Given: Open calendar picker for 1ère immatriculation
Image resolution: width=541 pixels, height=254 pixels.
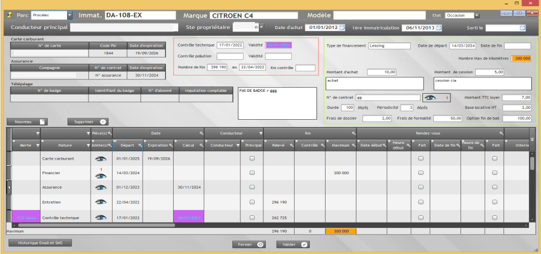Looking at the screenshot, I should point(439,27).
